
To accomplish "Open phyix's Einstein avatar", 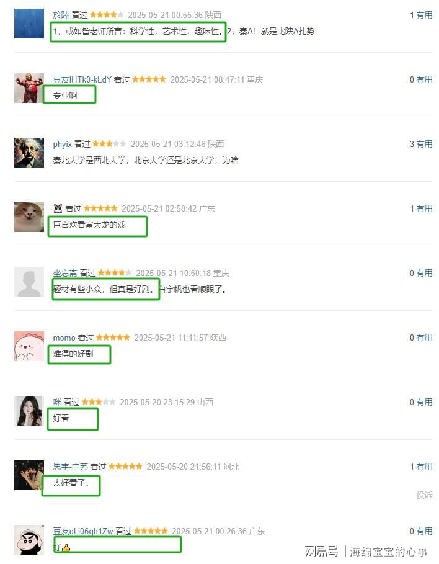I will pos(29,153).
